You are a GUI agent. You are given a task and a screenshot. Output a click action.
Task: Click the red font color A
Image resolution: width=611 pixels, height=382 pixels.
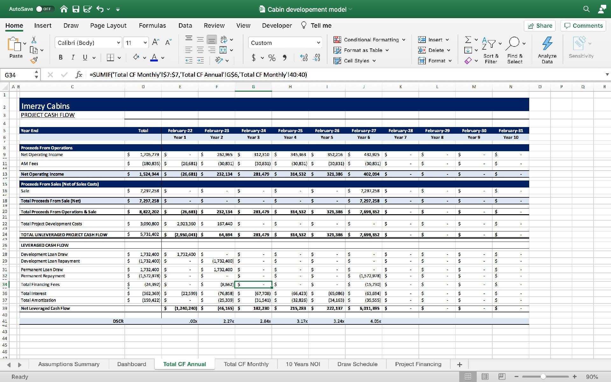tap(154, 57)
